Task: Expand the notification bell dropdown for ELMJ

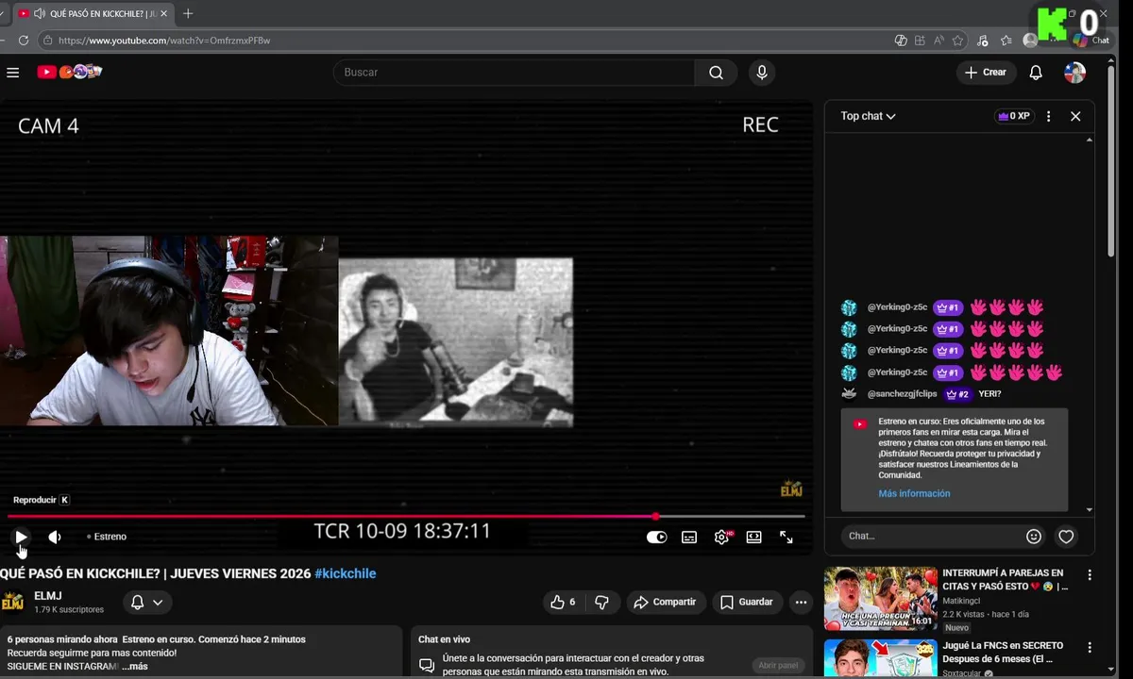Action: pos(146,602)
